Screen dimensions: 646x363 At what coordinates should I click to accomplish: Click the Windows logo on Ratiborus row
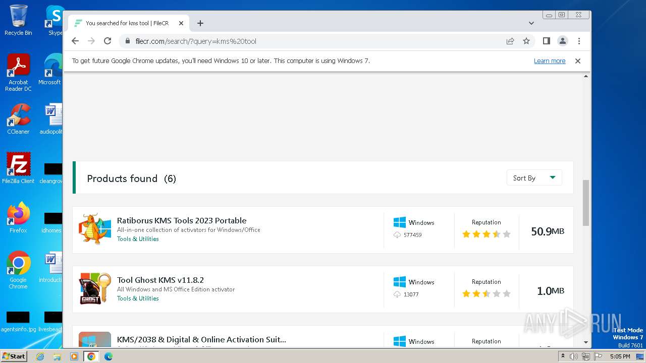pos(400,222)
